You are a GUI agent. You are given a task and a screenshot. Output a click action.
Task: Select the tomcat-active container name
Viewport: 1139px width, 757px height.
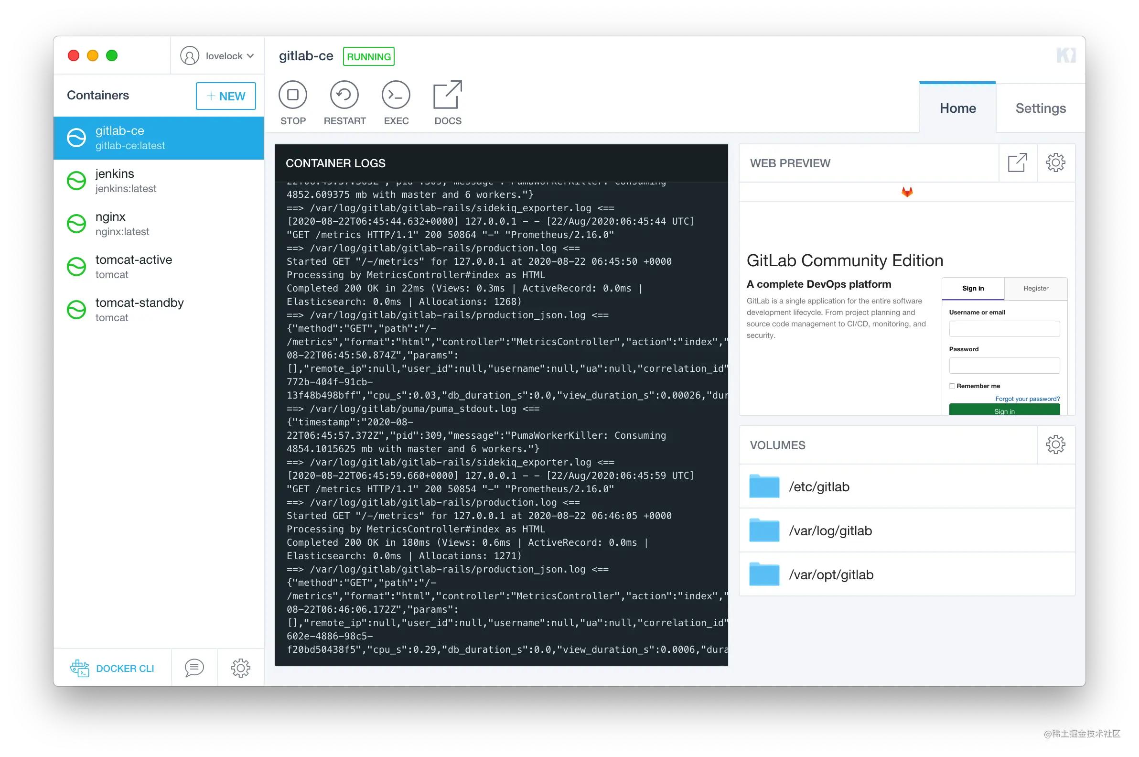click(134, 259)
